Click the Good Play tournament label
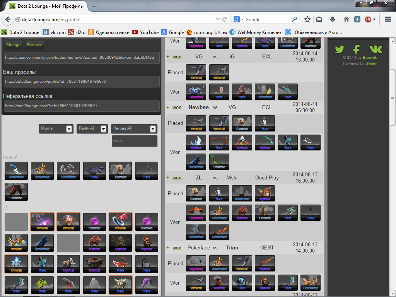396x297 pixels. [x=267, y=178]
